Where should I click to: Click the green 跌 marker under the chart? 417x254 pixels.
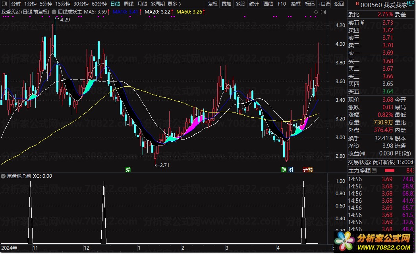pos(284,170)
